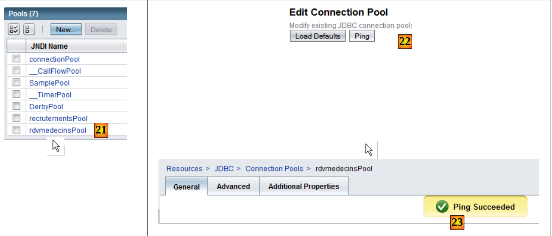Check the __CallFlowPool row checkbox
Screen dimensions: 552x236
click(17, 71)
